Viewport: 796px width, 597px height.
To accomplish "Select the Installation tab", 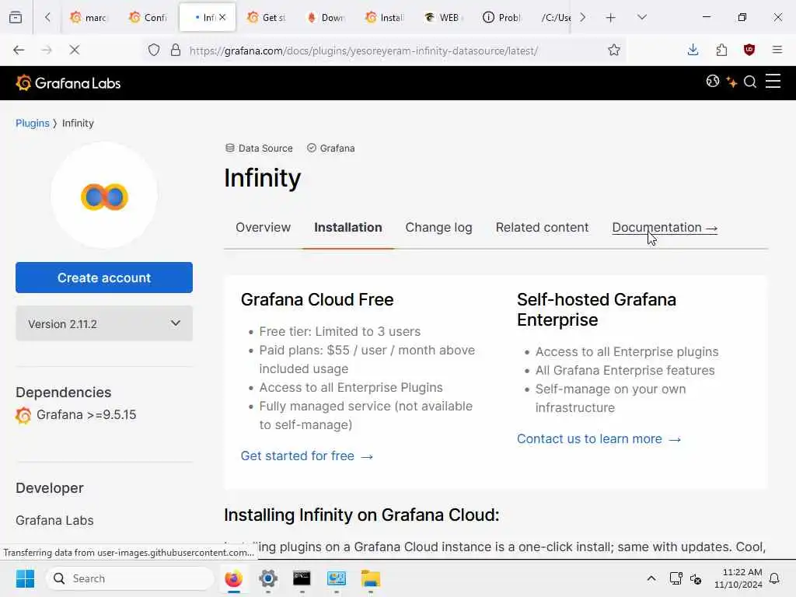I will coord(347,228).
